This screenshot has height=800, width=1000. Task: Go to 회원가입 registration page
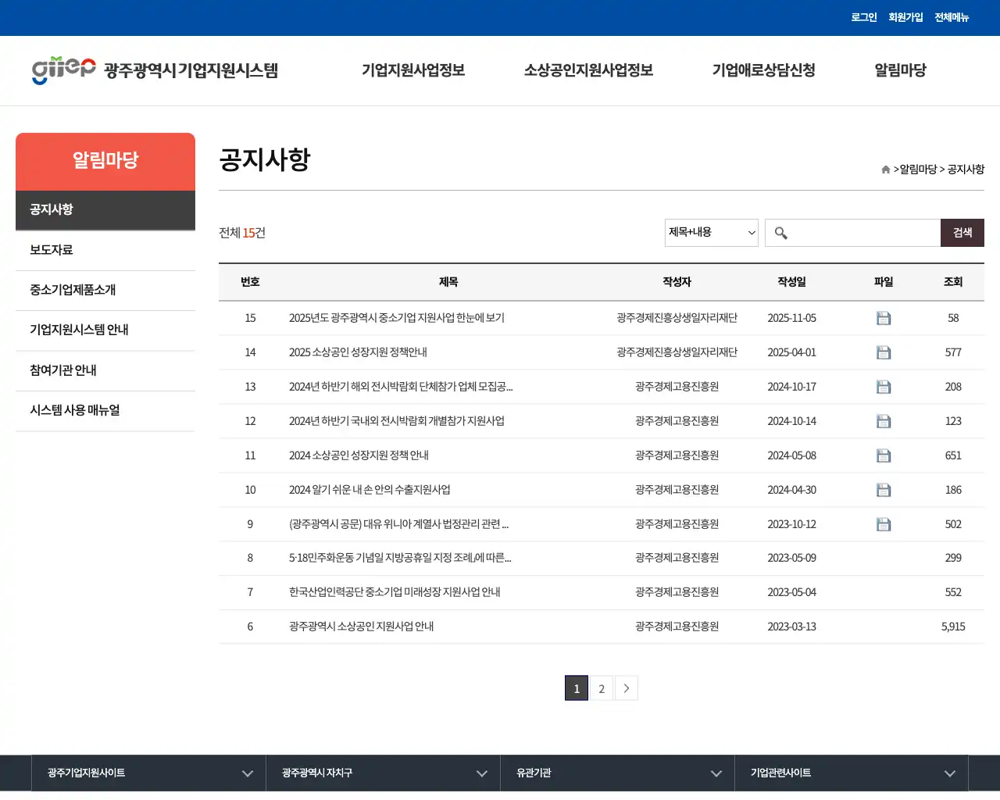905,17
